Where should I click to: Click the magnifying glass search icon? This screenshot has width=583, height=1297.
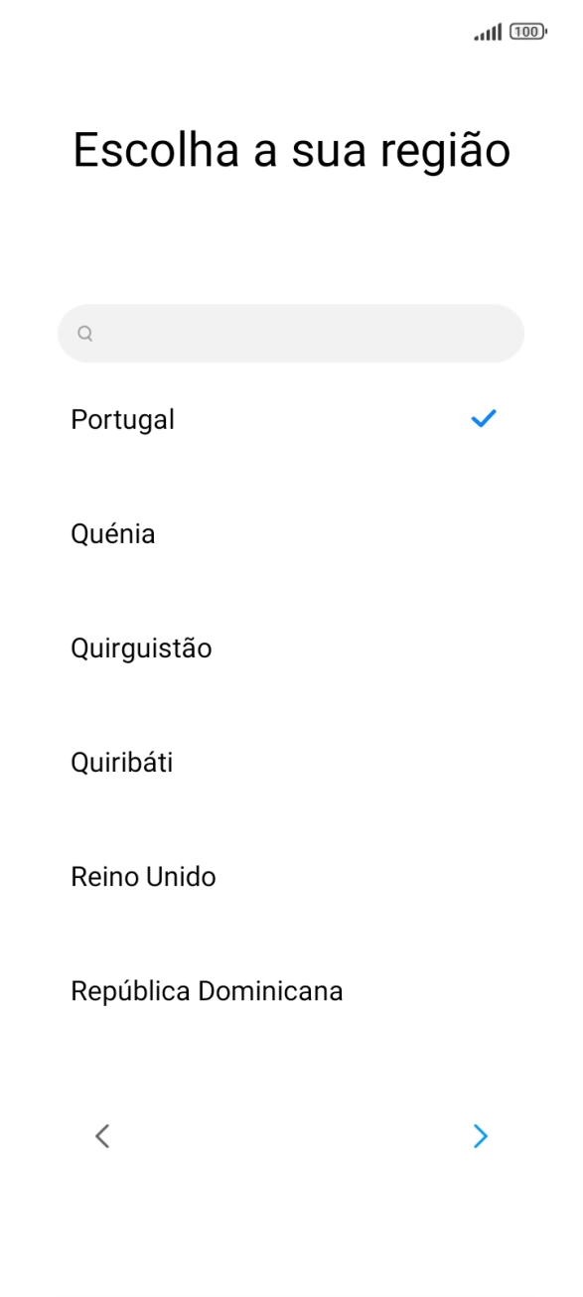coord(85,334)
